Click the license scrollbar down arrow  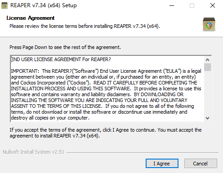(207, 118)
